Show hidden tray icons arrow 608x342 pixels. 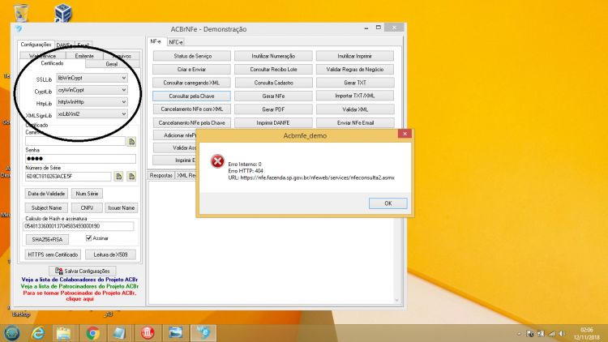tap(519, 333)
